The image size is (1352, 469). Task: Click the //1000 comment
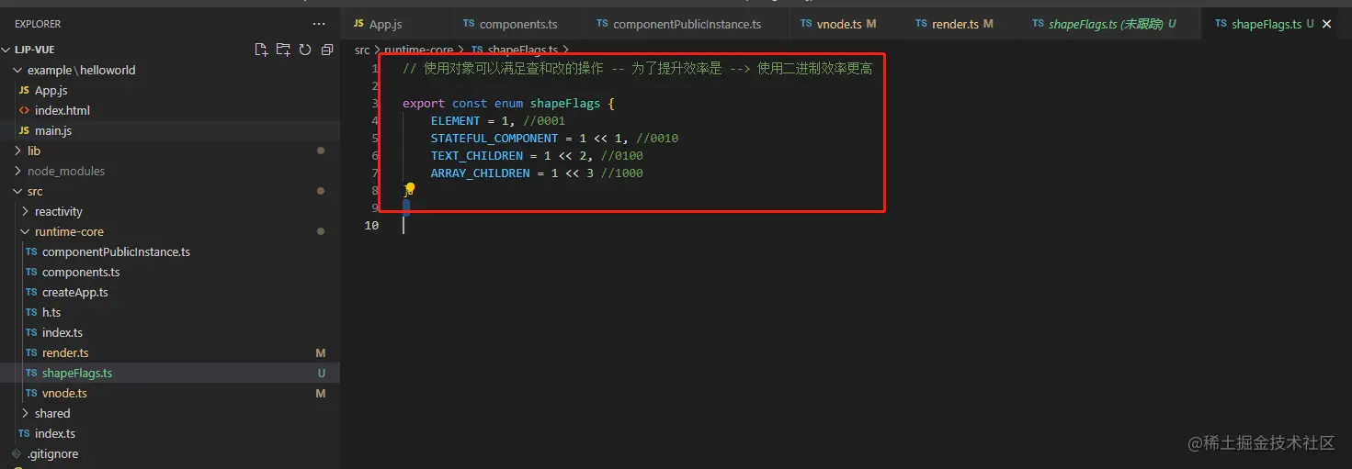[622, 173]
